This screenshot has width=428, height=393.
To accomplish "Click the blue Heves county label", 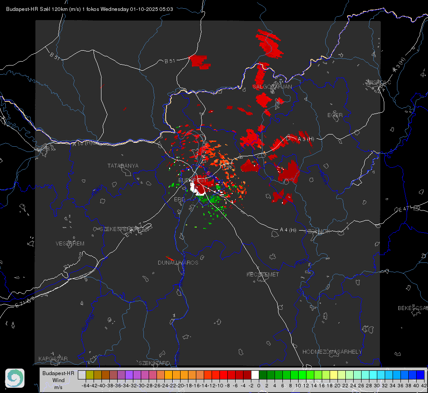I will (x=323, y=177).
